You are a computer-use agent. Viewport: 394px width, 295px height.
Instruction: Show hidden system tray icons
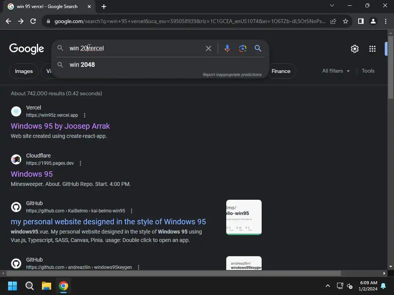pyautogui.click(x=328, y=286)
